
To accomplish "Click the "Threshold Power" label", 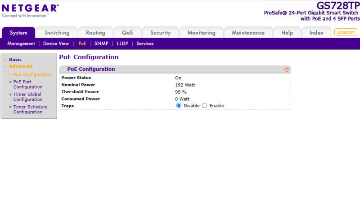I will [80, 92].
